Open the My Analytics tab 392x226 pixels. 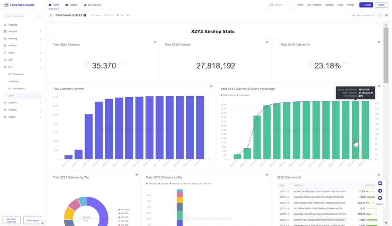click(92, 5)
